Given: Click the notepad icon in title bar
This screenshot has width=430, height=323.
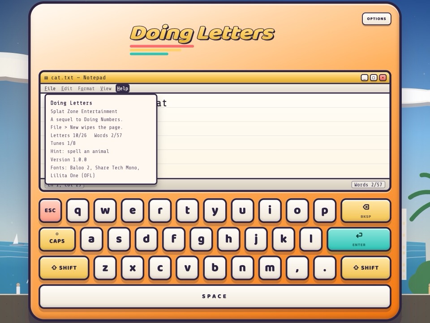Looking at the screenshot, I should (46, 78).
